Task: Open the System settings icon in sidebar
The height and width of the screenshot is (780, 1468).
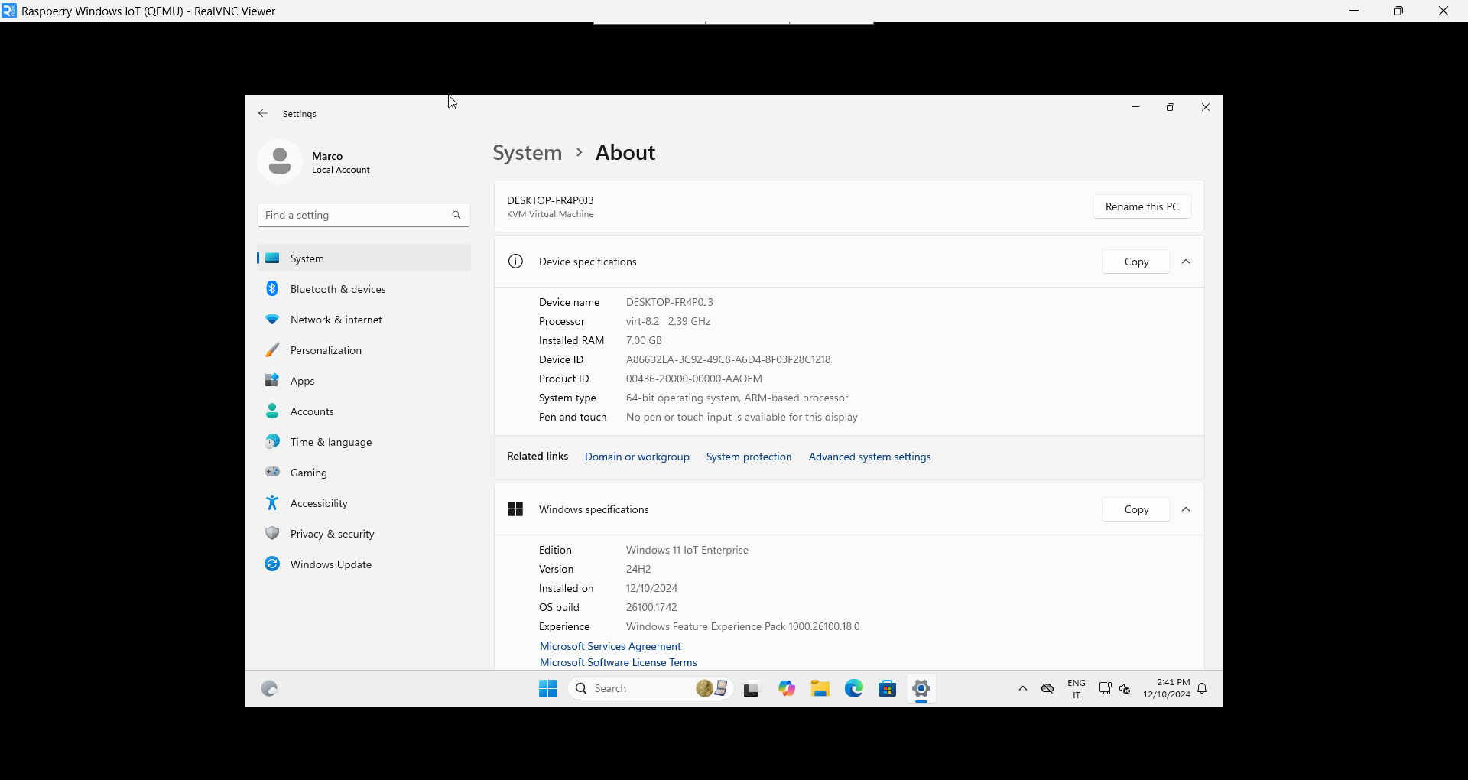Action: [x=272, y=258]
